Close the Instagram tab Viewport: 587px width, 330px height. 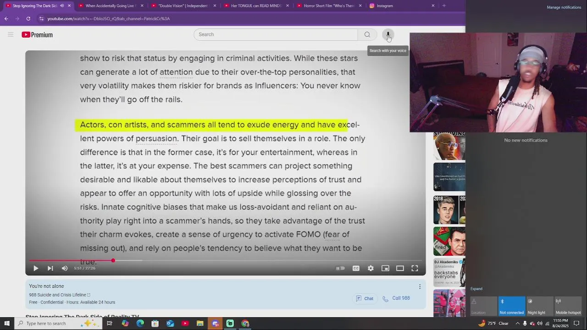tap(433, 5)
